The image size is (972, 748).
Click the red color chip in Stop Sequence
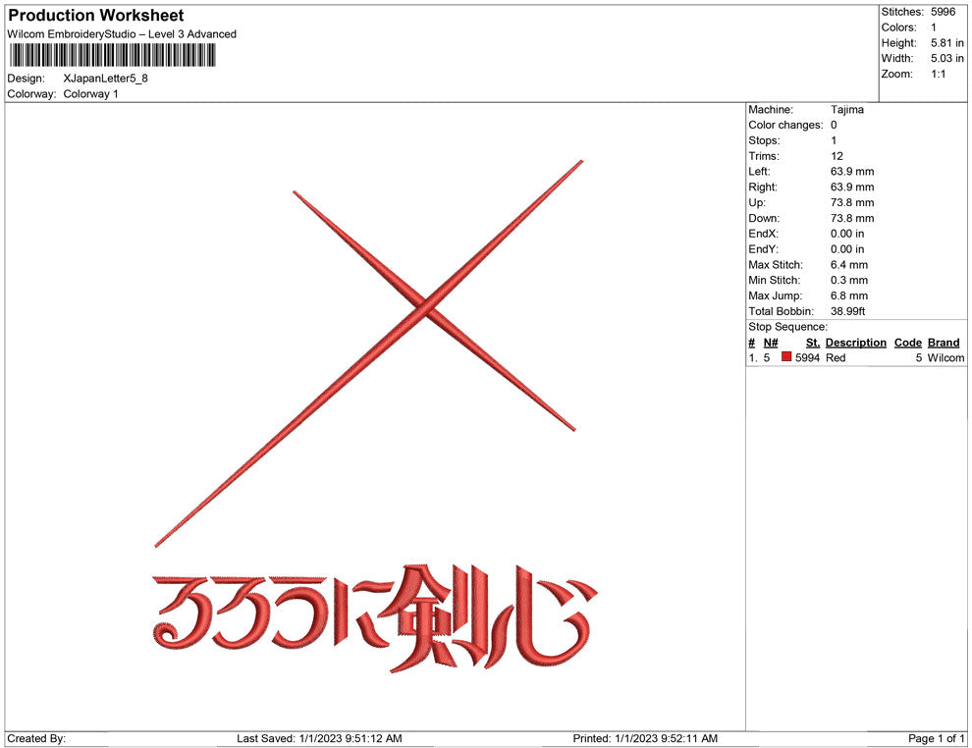[x=785, y=358]
